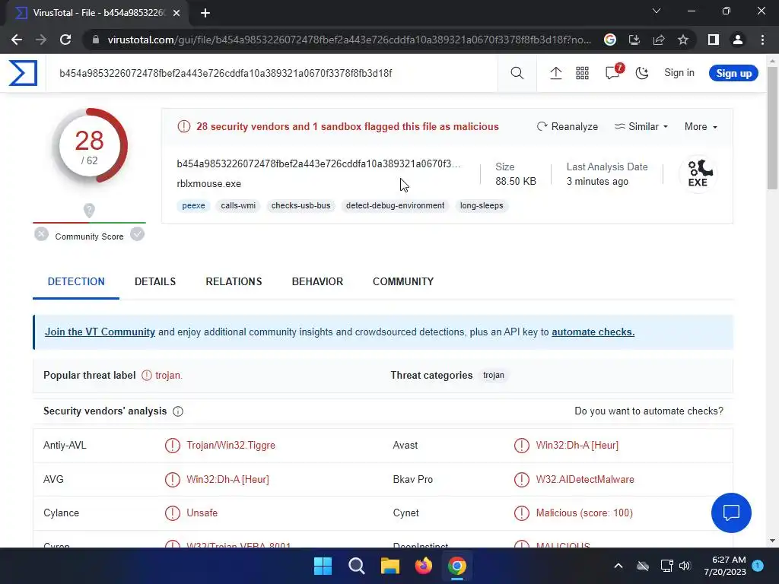
Task: Vote malicious with community X icon
Action: point(42,234)
